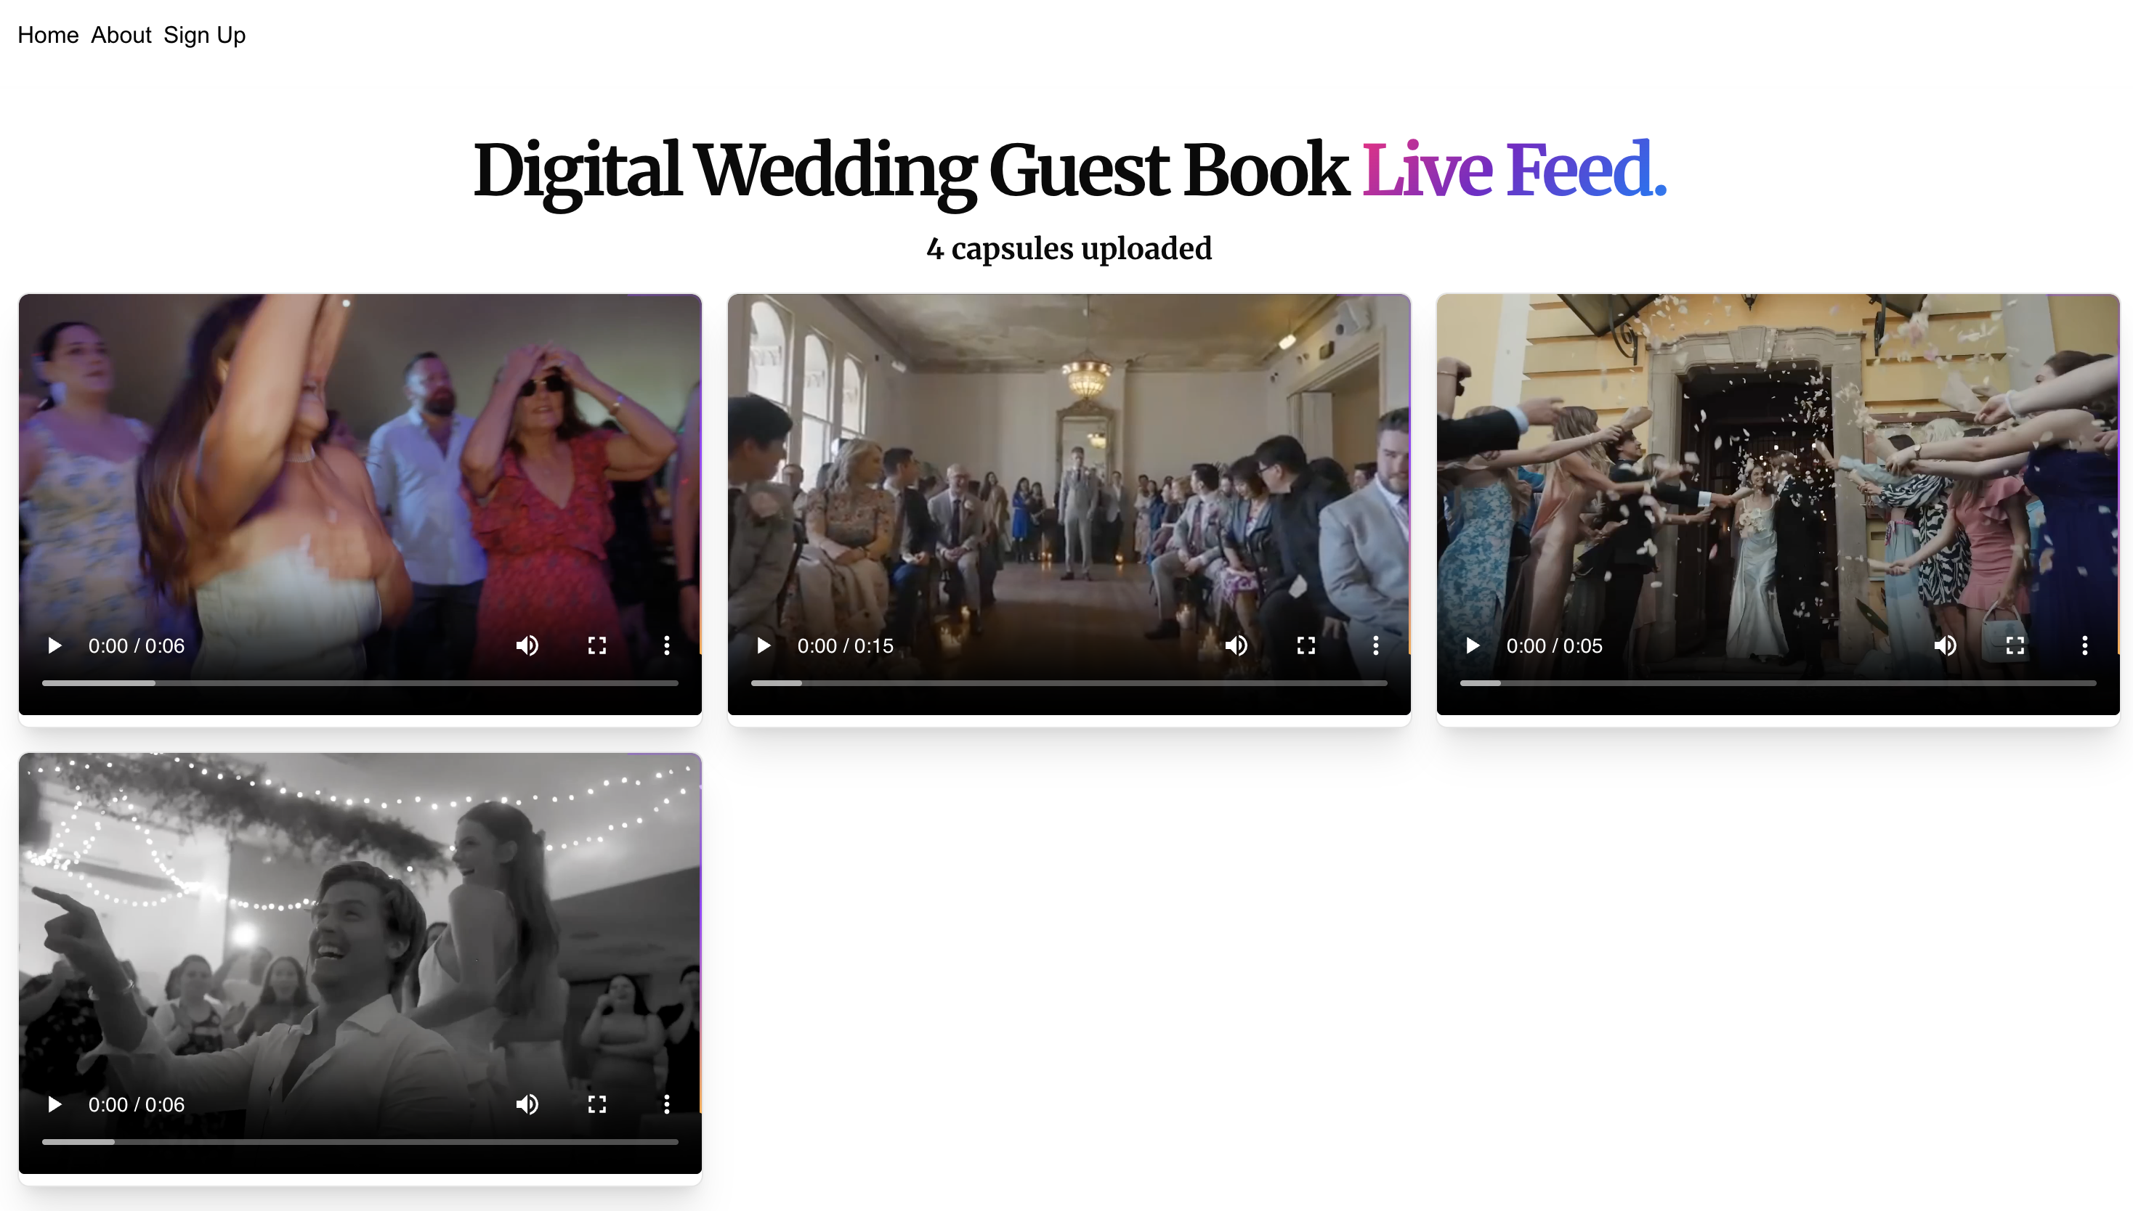Mute the dancing guests video
The height and width of the screenshot is (1211, 2133).
click(527, 645)
